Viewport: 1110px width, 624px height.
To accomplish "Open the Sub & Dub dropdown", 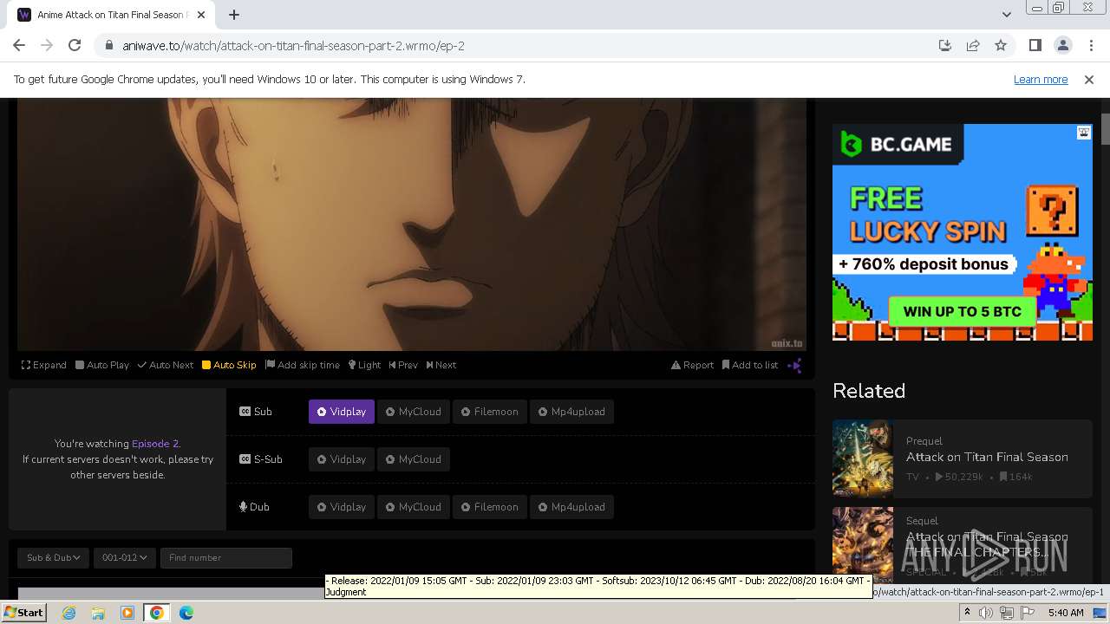I will (53, 557).
